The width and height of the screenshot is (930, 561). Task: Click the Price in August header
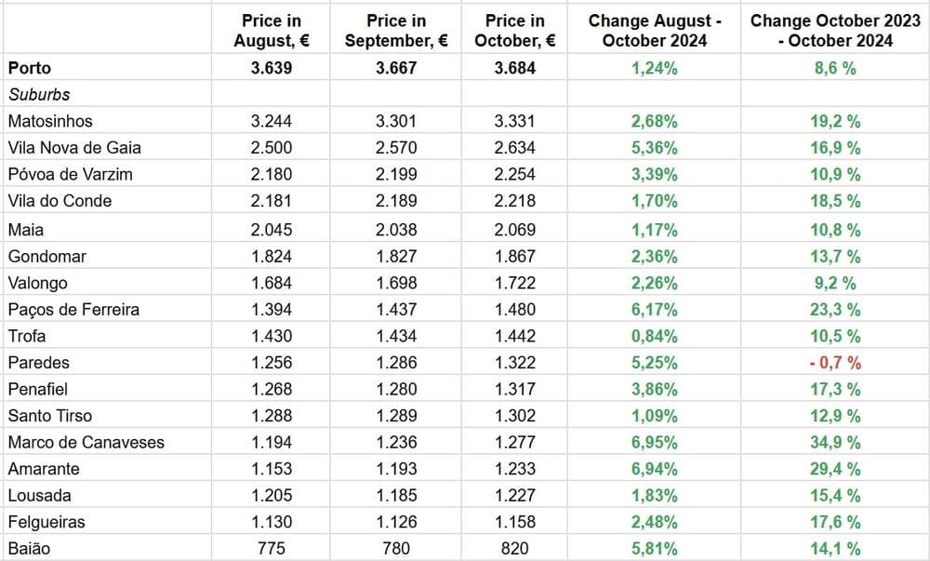tap(270, 31)
